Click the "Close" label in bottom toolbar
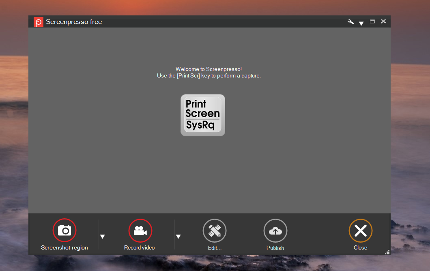Image resolution: width=430 pixels, height=271 pixels. click(x=360, y=247)
